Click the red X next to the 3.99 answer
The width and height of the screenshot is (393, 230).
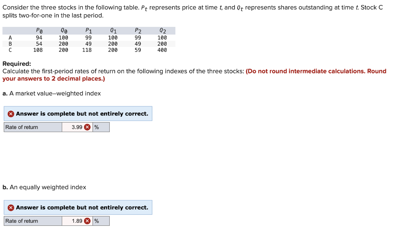(88, 127)
